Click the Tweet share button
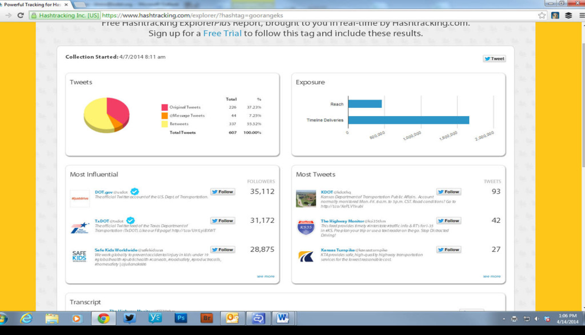This screenshot has height=335, width=585. [x=494, y=59]
